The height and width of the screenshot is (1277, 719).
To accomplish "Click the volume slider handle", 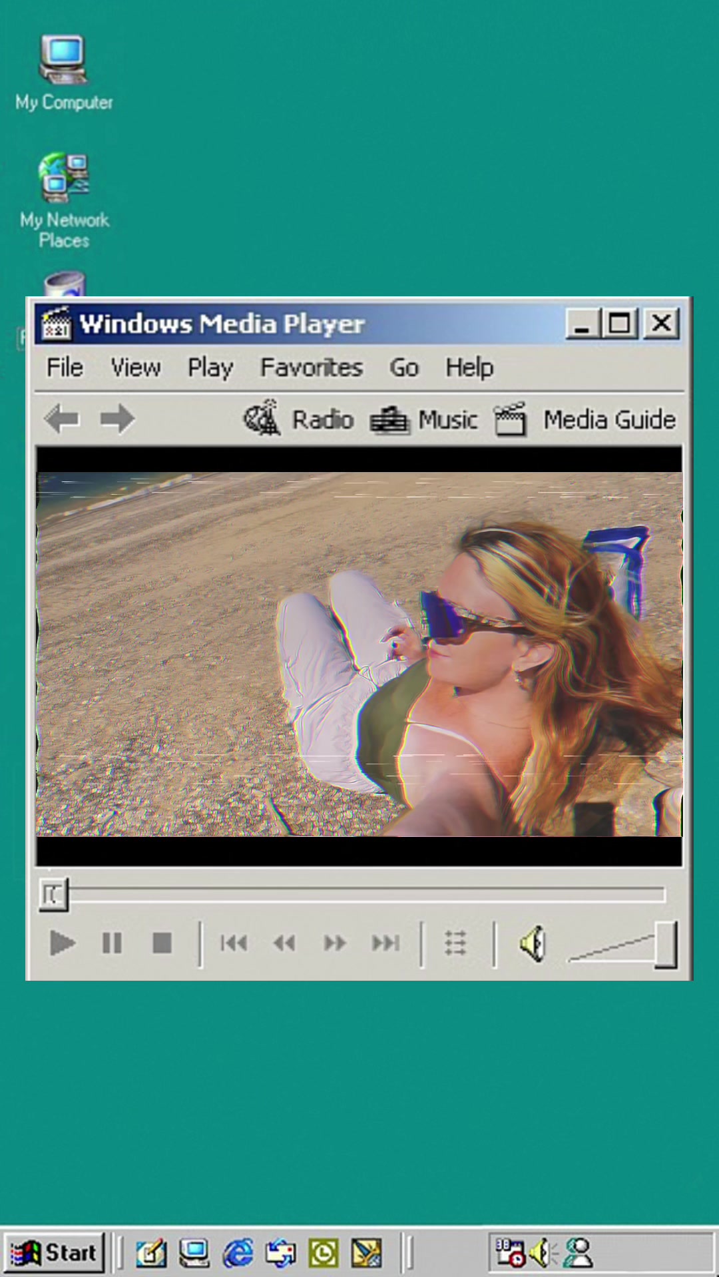I will (666, 944).
